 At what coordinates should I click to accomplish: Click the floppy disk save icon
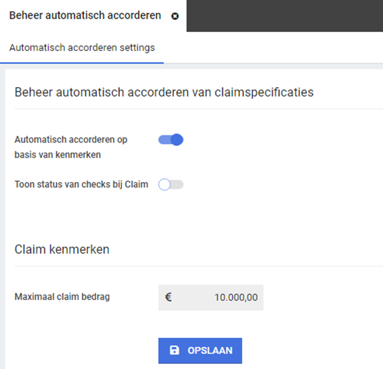(174, 351)
